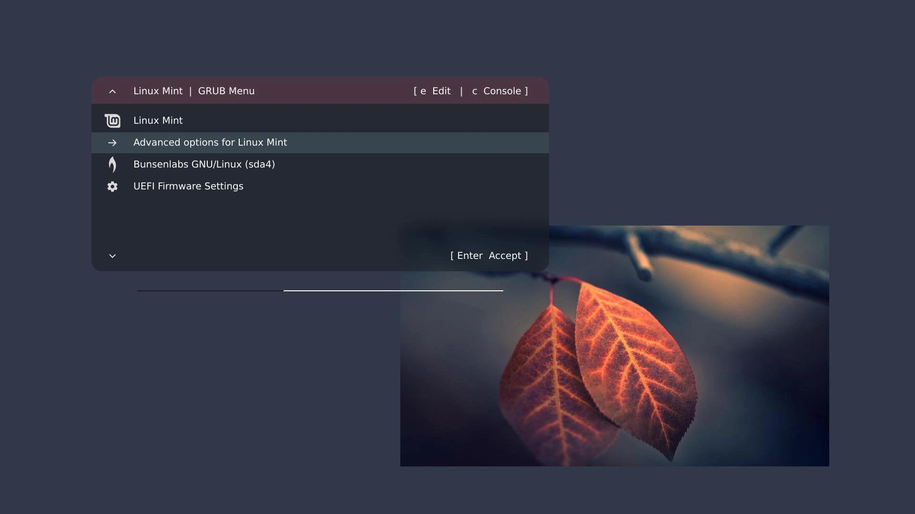
Task: Click the 'c Console' hint
Action: [x=497, y=91]
